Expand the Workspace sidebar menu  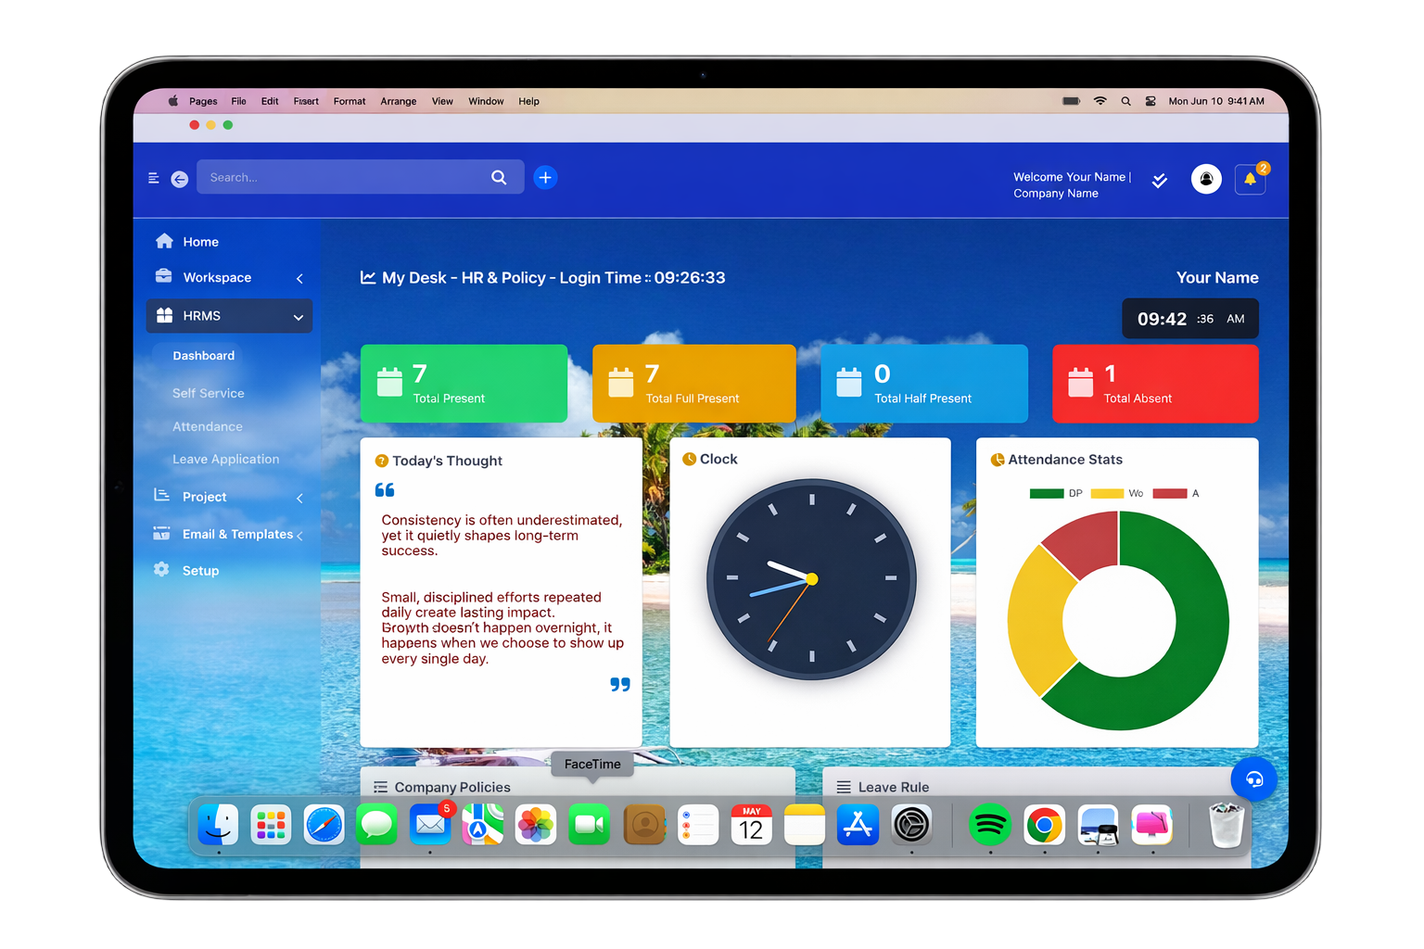click(x=229, y=278)
